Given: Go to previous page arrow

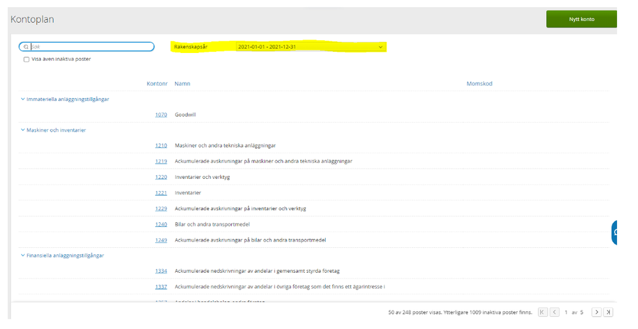Looking at the screenshot, I should tap(554, 312).
